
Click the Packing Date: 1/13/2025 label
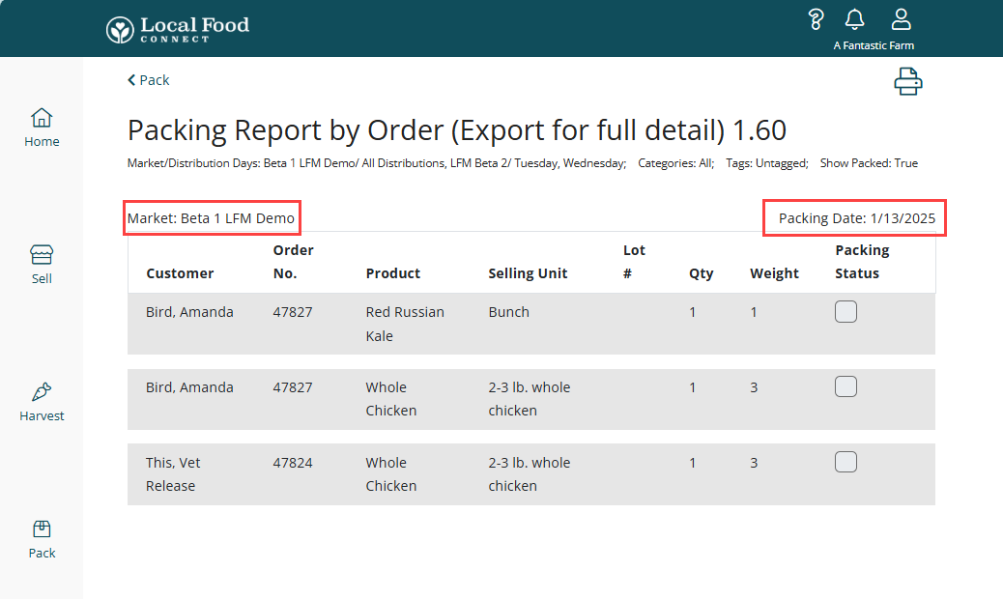(854, 217)
